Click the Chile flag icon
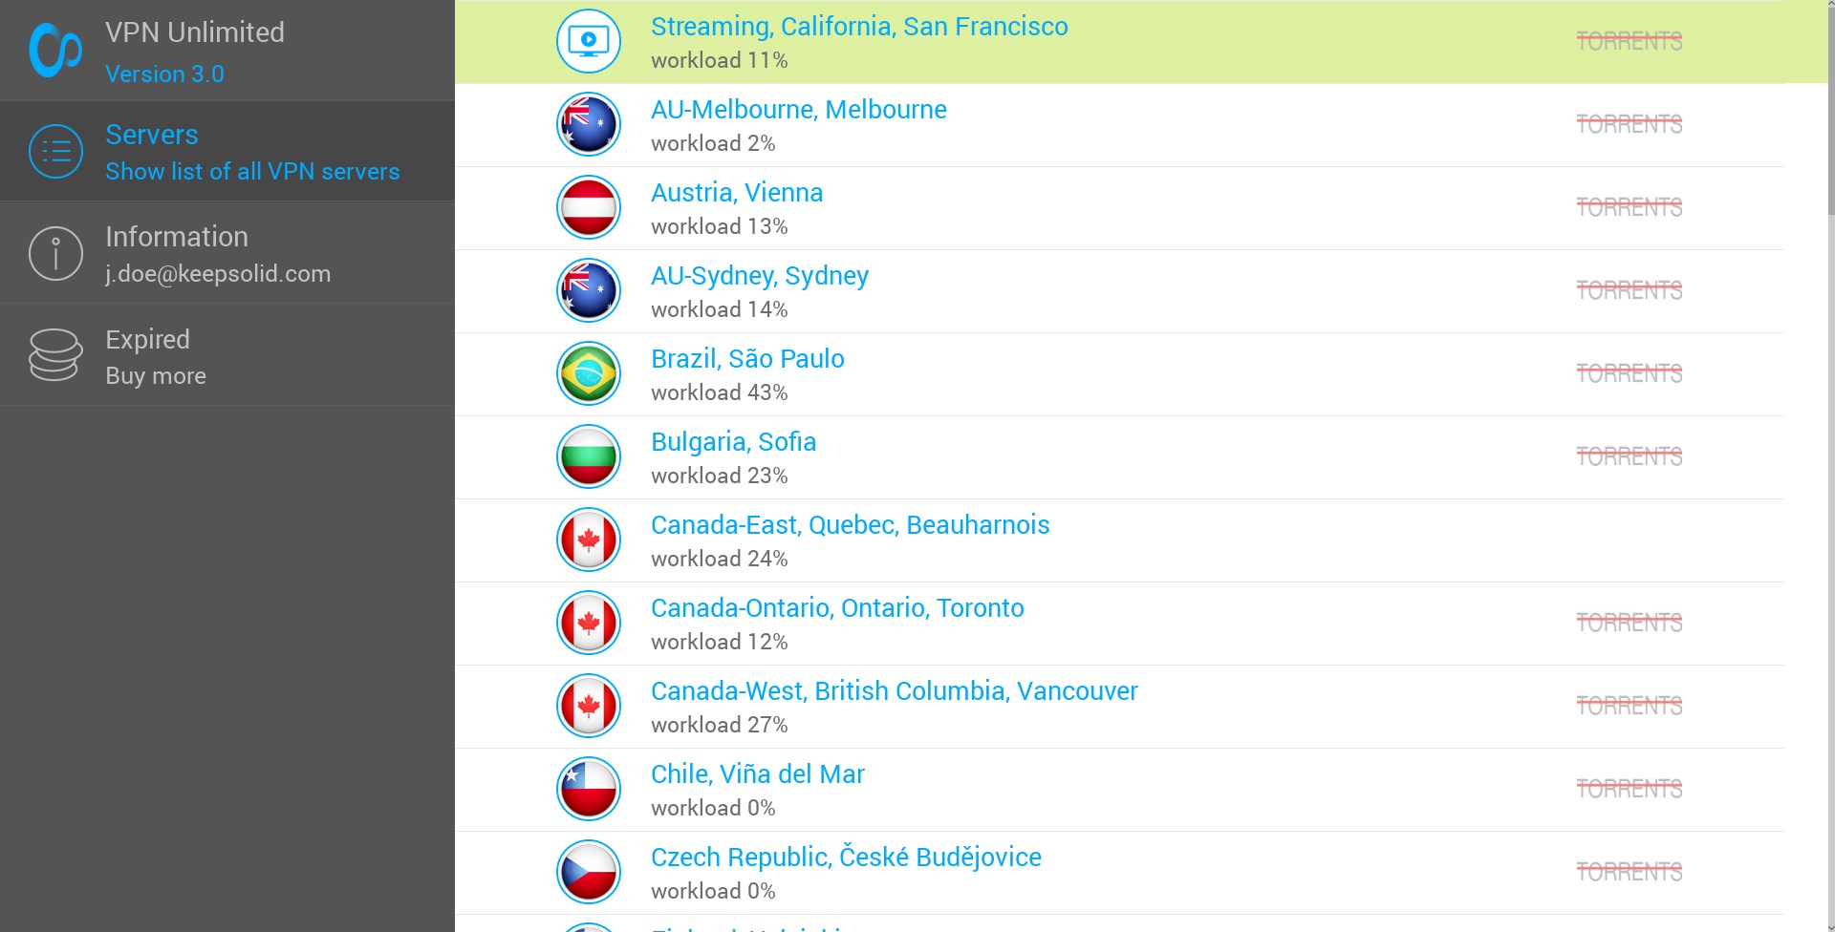Viewport: 1835px width, 932px height. tap(589, 789)
